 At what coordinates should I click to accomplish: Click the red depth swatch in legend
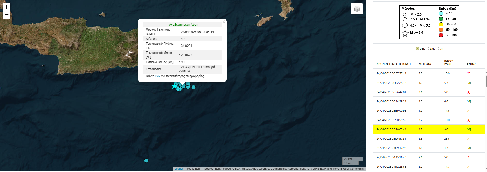[x=441, y=35]
